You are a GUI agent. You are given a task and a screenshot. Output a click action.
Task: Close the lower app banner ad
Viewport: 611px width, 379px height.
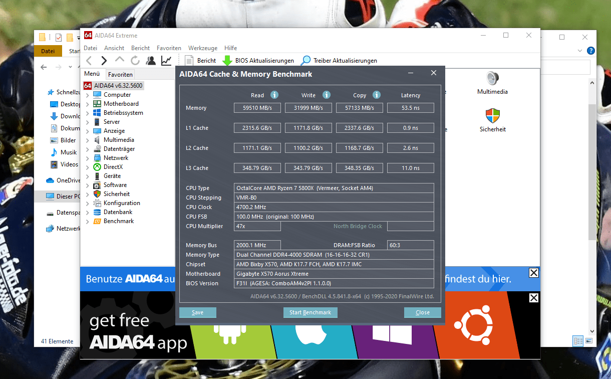click(x=534, y=298)
